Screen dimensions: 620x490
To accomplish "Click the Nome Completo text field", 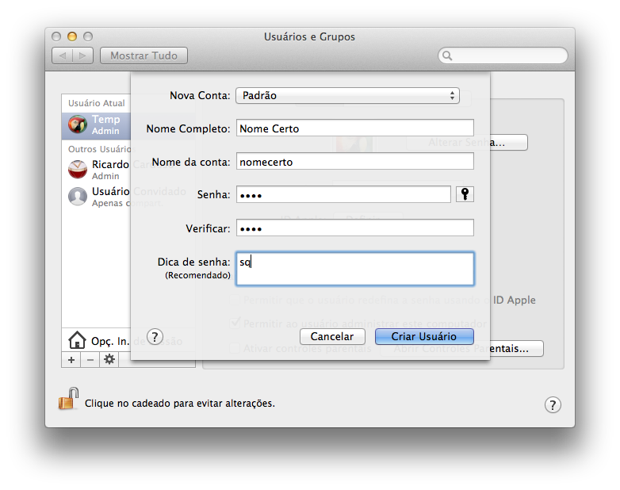I will (354, 128).
